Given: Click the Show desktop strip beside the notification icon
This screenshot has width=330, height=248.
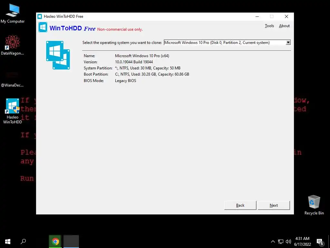Looking at the screenshot, I should 329,242.
